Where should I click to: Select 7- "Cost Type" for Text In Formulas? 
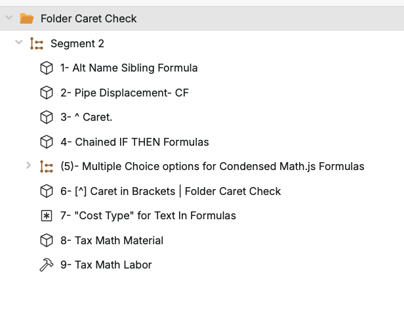148,216
